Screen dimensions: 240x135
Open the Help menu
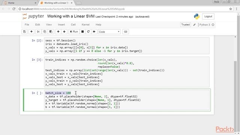(x=98, y=25)
